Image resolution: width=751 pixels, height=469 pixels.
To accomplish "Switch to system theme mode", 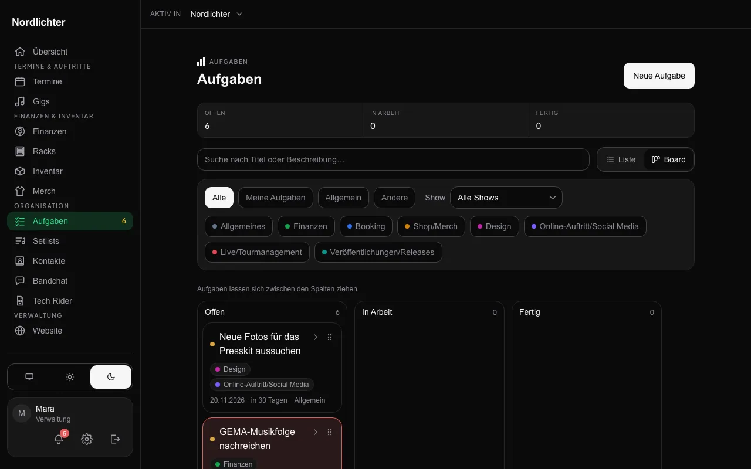I will coord(29,377).
